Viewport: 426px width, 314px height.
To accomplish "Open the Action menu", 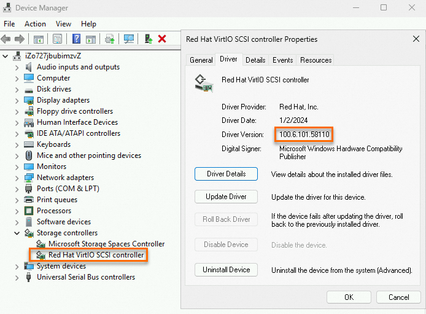I will click(35, 24).
